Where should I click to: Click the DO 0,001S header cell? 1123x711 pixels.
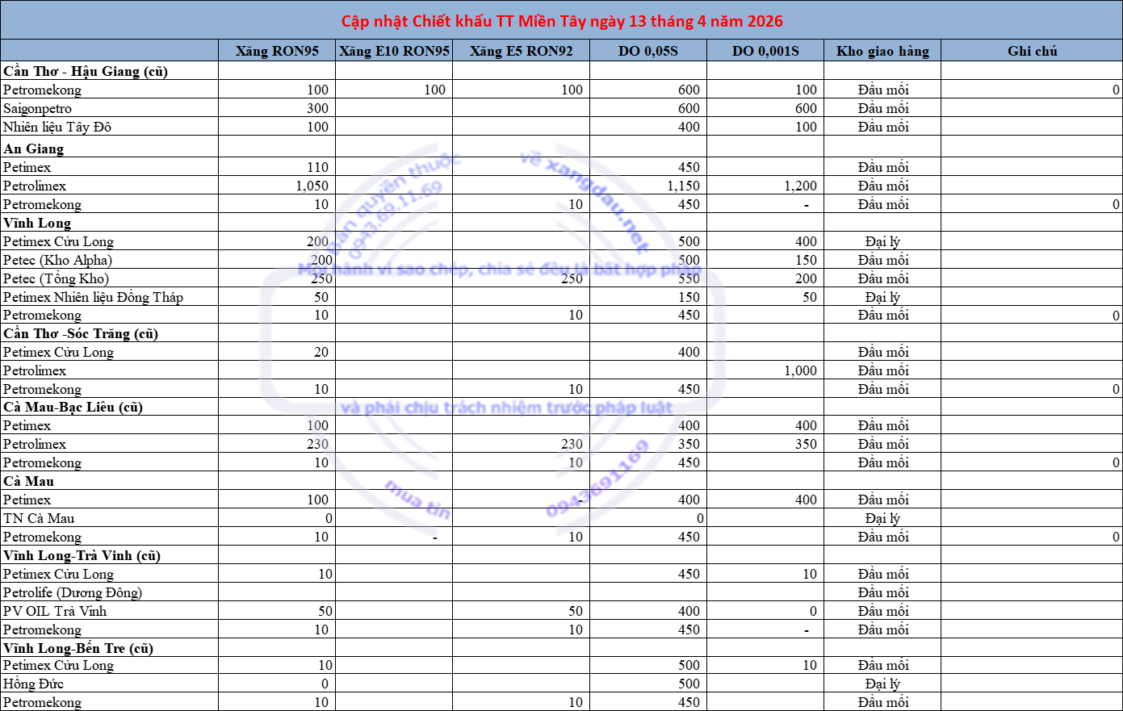765,51
